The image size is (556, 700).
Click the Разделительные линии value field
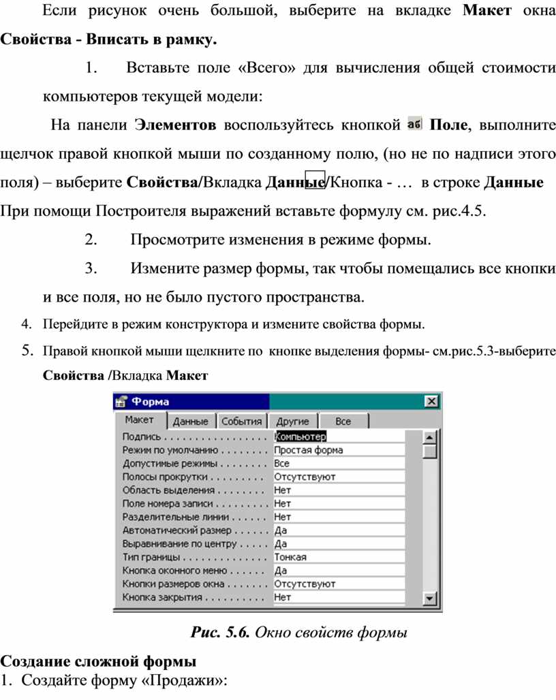click(337, 517)
